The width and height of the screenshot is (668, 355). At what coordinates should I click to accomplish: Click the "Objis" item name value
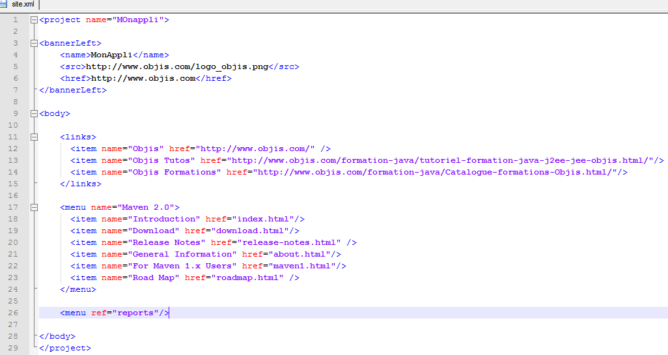(146, 149)
